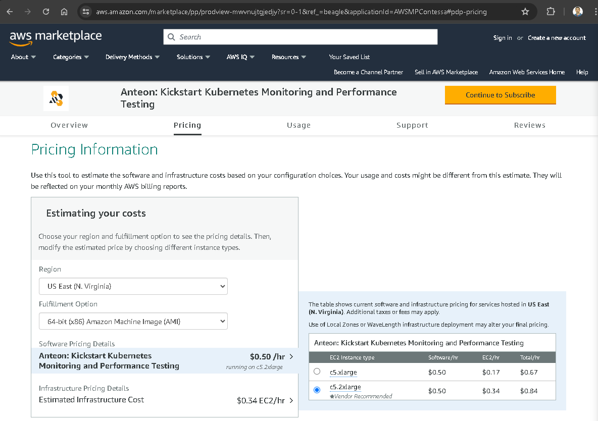The width and height of the screenshot is (598, 421).
Task: Expand the Categories menu
Action: (71, 57)
